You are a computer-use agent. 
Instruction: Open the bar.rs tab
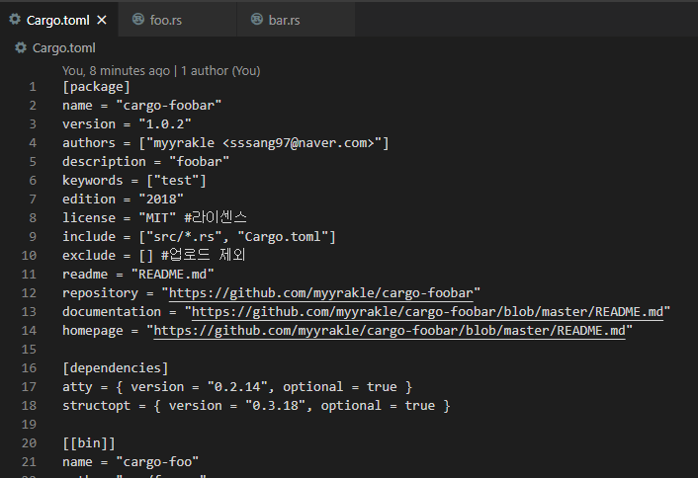coord(283,20)
